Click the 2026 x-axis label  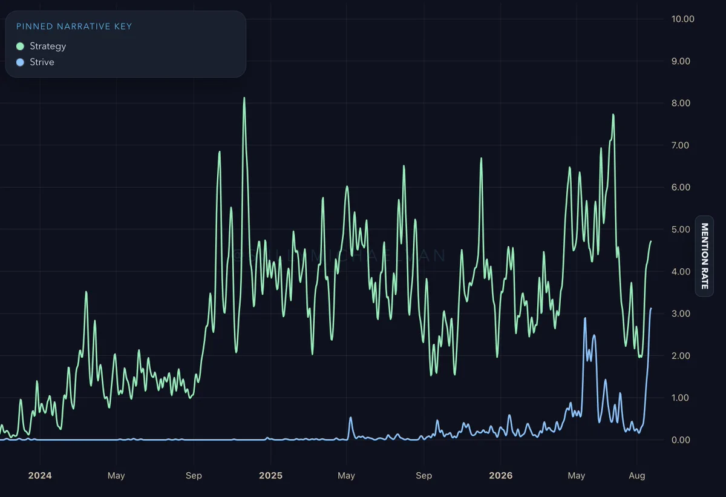[500, 475]
